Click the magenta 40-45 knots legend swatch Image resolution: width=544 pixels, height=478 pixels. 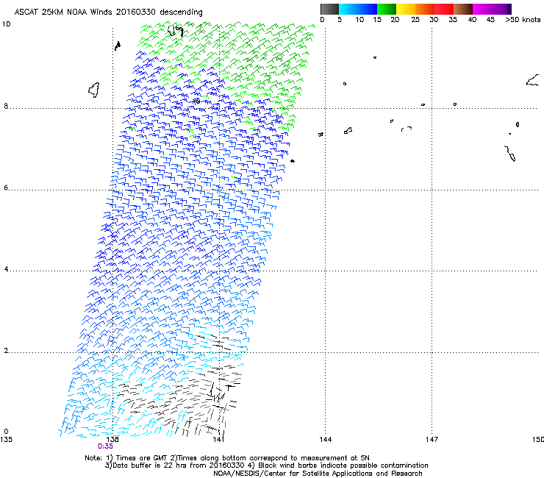coord(482,9)
